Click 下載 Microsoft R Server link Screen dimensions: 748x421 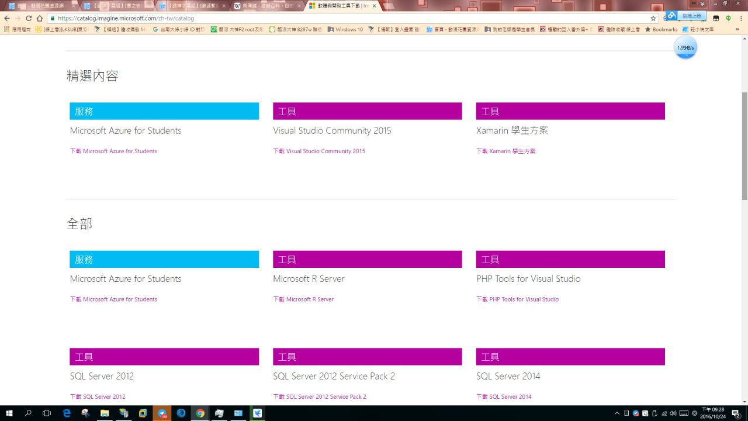tap(303, 299)
